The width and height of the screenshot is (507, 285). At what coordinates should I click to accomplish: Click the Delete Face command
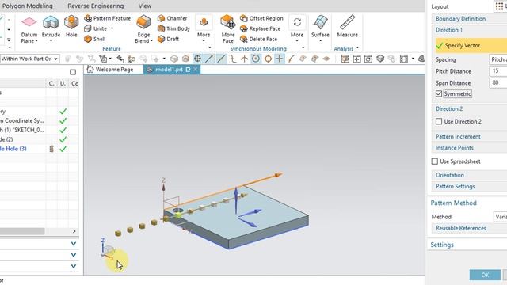click(259, 39)
